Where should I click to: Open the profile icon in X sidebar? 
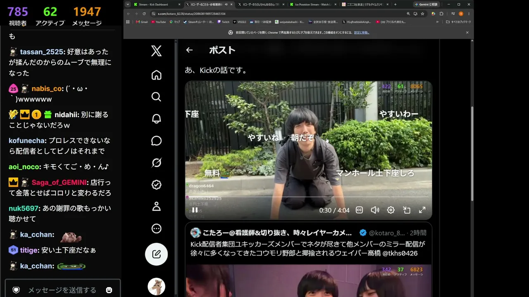click(156, 206)
